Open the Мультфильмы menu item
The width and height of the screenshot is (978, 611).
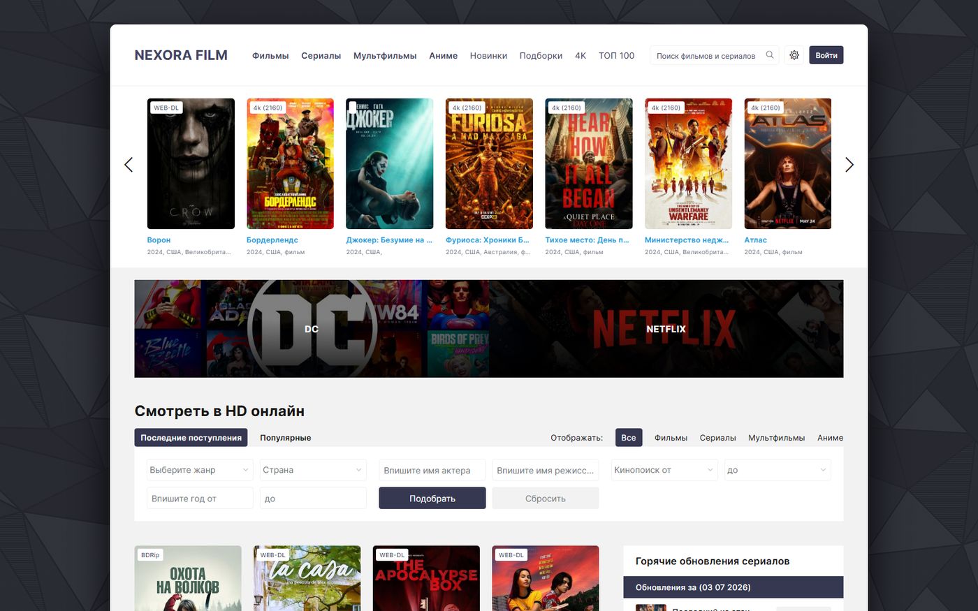coord(385,56)
